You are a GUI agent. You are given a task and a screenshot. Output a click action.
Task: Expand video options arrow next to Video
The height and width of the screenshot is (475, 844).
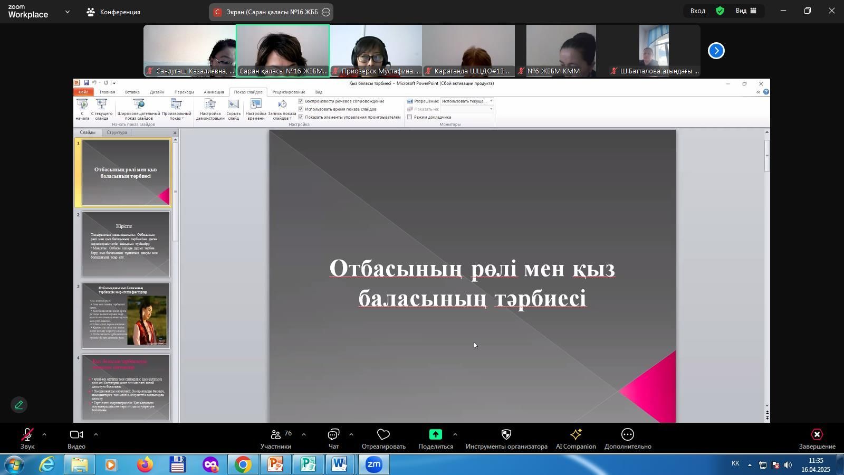point(96,435)
